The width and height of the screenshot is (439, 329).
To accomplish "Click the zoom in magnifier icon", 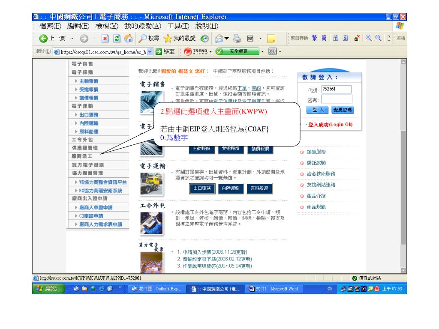I will click(368, 38).
